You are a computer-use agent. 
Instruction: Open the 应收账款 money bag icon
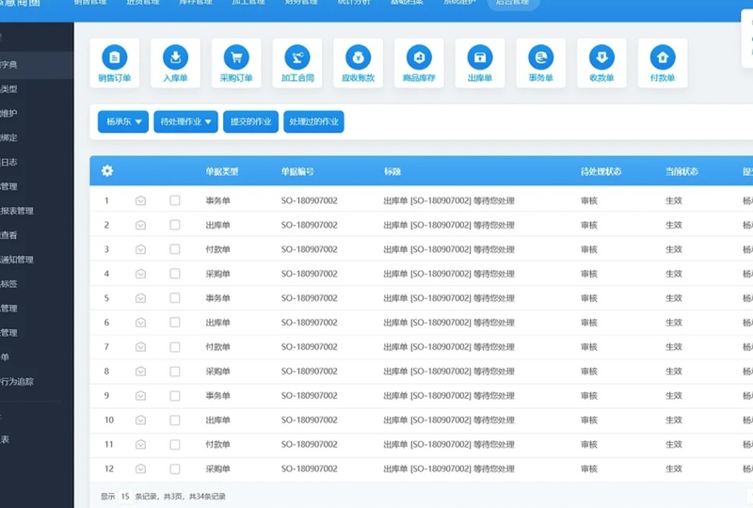click(x=358, y=56)
